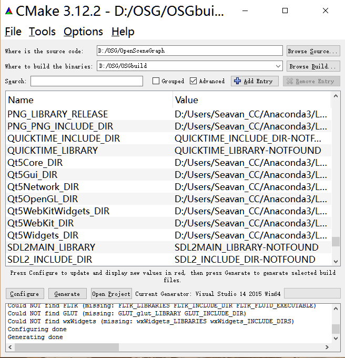Open the Help menu
This screenshot has height=358, width=345.
pos(123,32)
